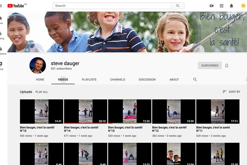Click the Subscribed button

click(210, 65)
